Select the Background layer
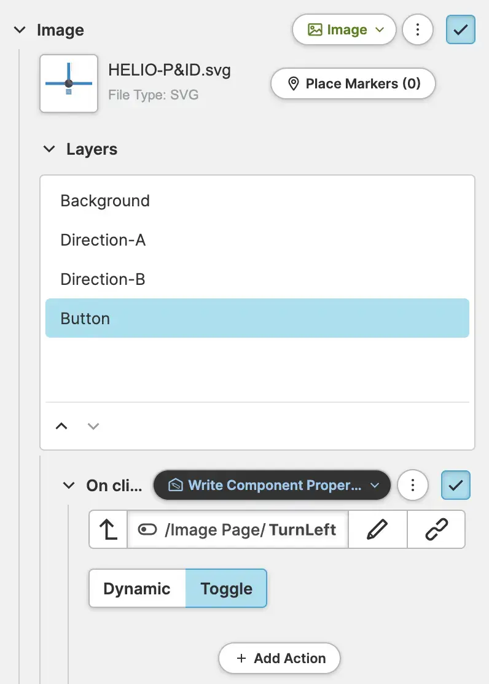 (105, 201)
